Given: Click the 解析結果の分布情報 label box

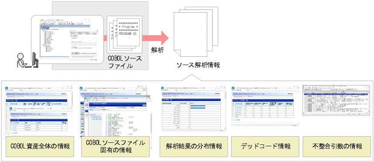Looking at the screenshot, I should click(194, 146).
